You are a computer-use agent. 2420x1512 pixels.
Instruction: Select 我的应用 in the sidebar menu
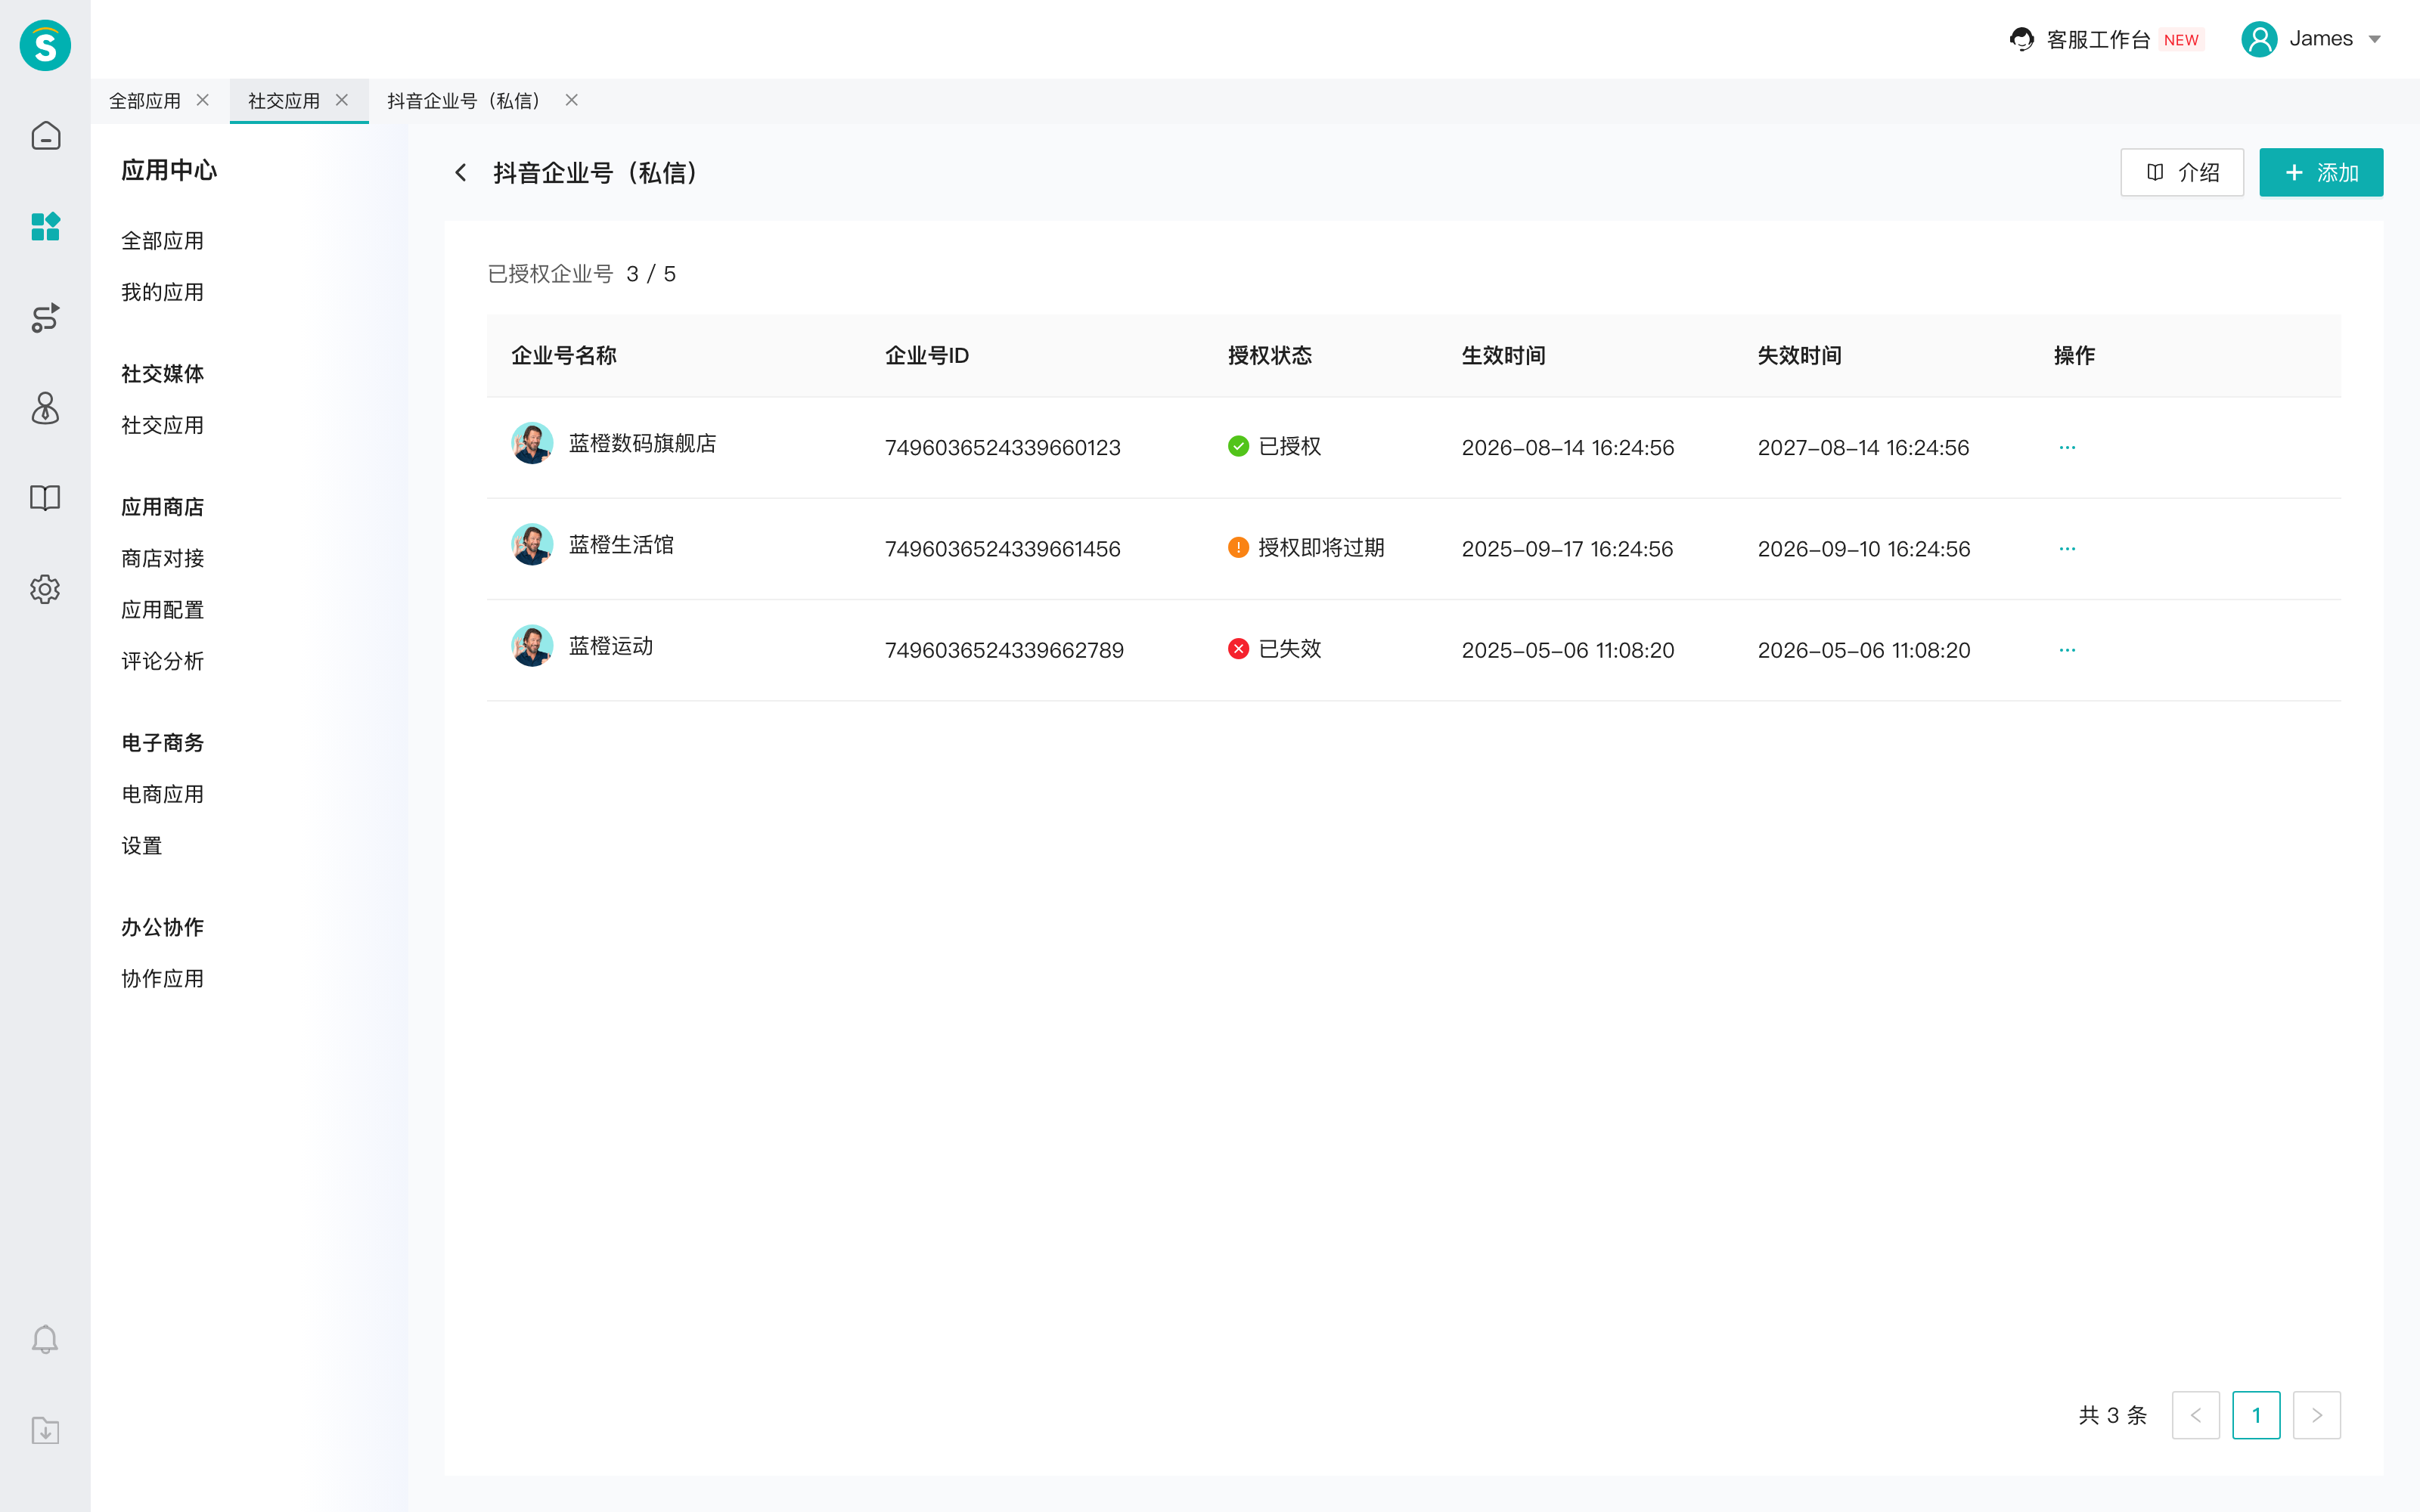pyautogui.click(x=163, y=292)
